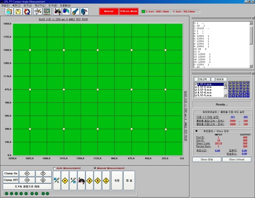This screenshot has height=198, width=255.
Task: Click the 전체선택 select-all button
Action: 202,79
